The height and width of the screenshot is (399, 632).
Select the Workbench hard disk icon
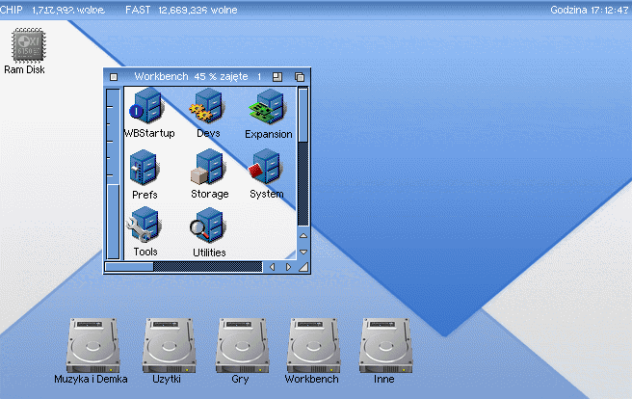tap(313, 345)
